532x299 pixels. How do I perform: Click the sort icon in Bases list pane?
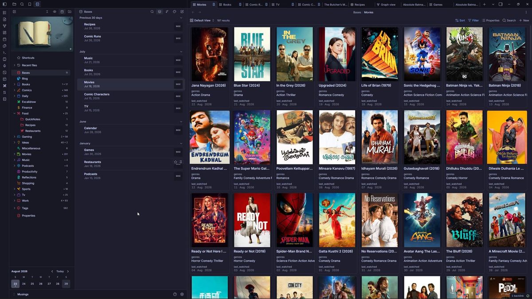[167, 12]
